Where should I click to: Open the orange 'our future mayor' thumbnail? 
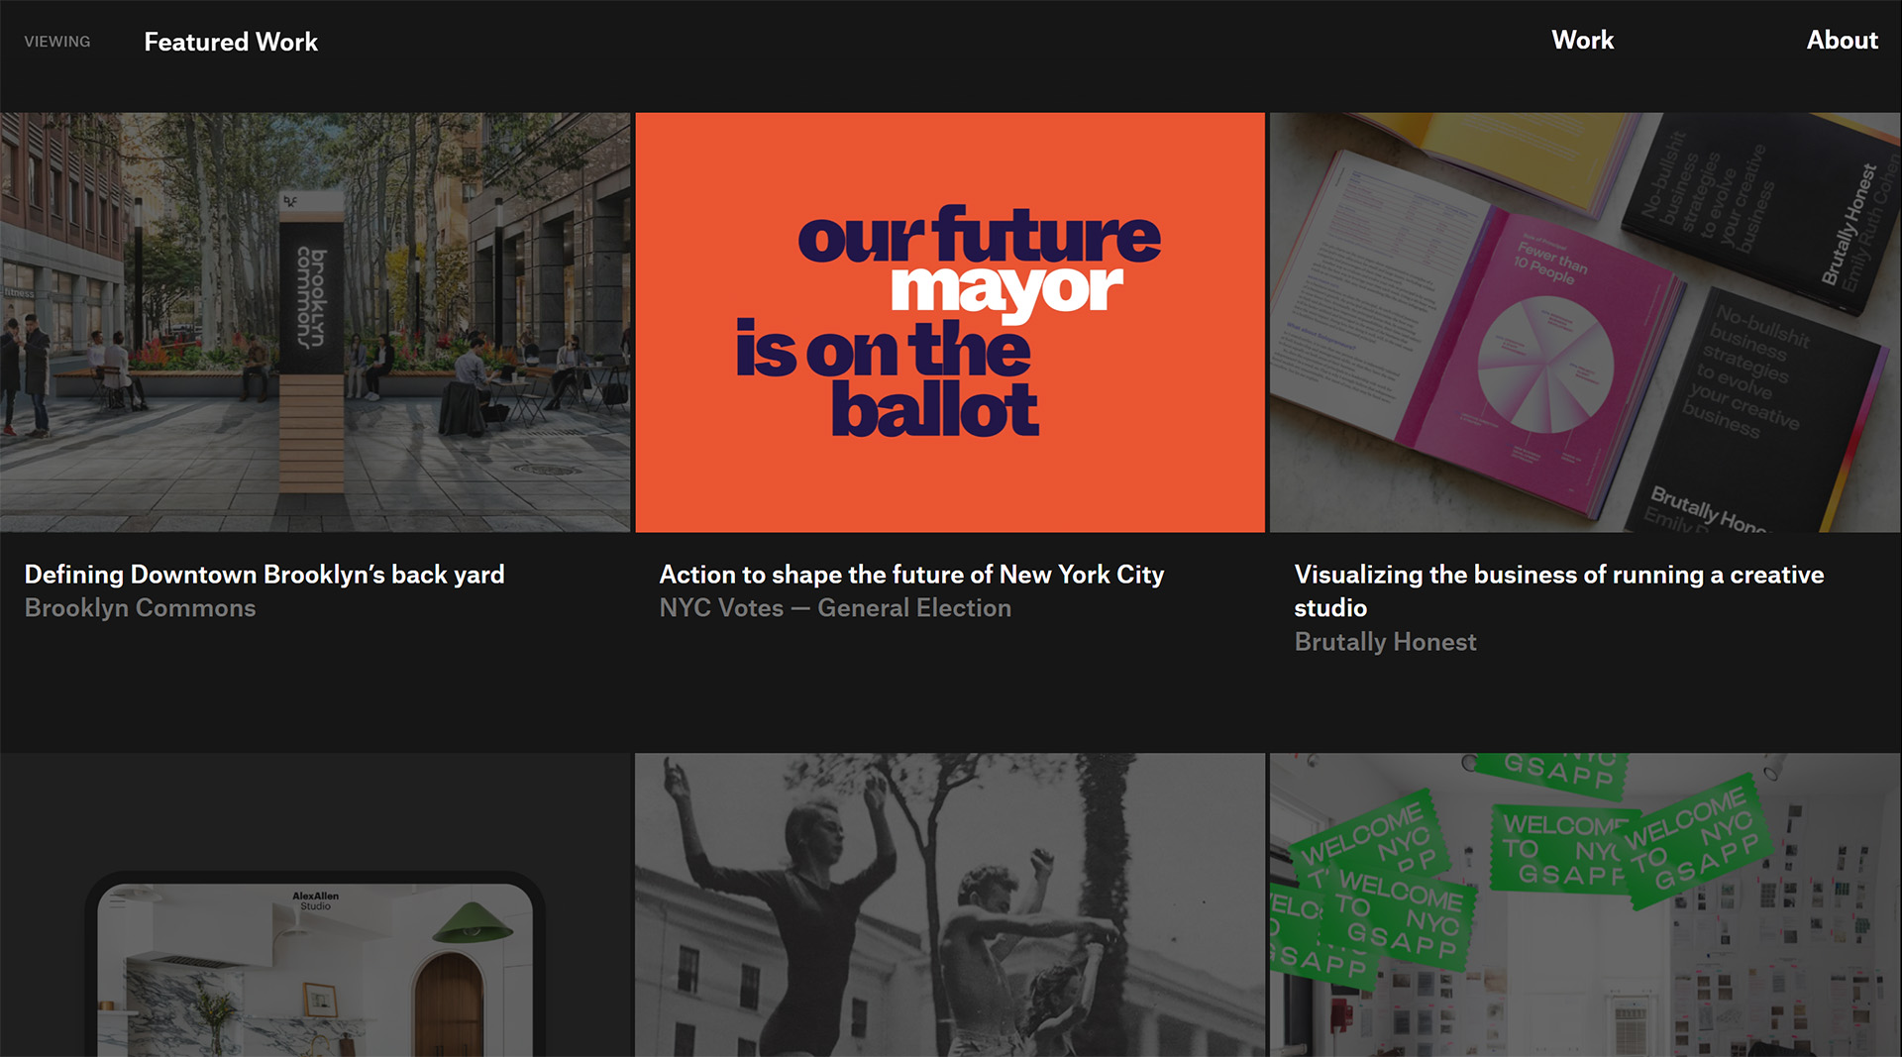(950, 322)
